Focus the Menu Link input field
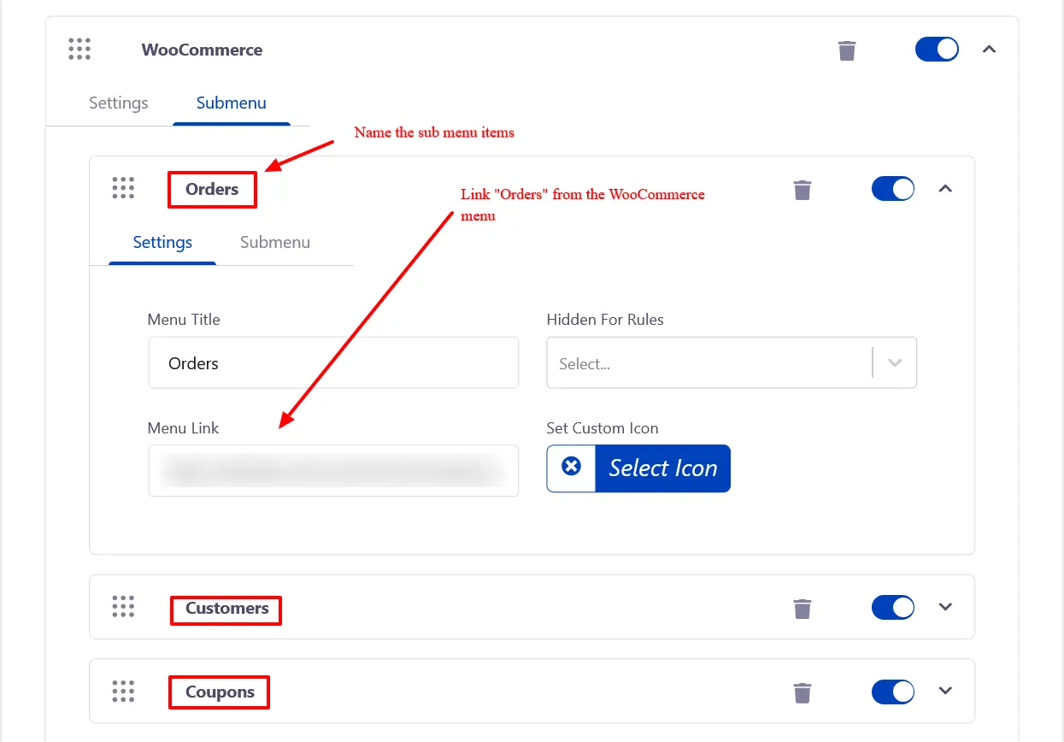1064x742 pixels. tap(333, 470)
